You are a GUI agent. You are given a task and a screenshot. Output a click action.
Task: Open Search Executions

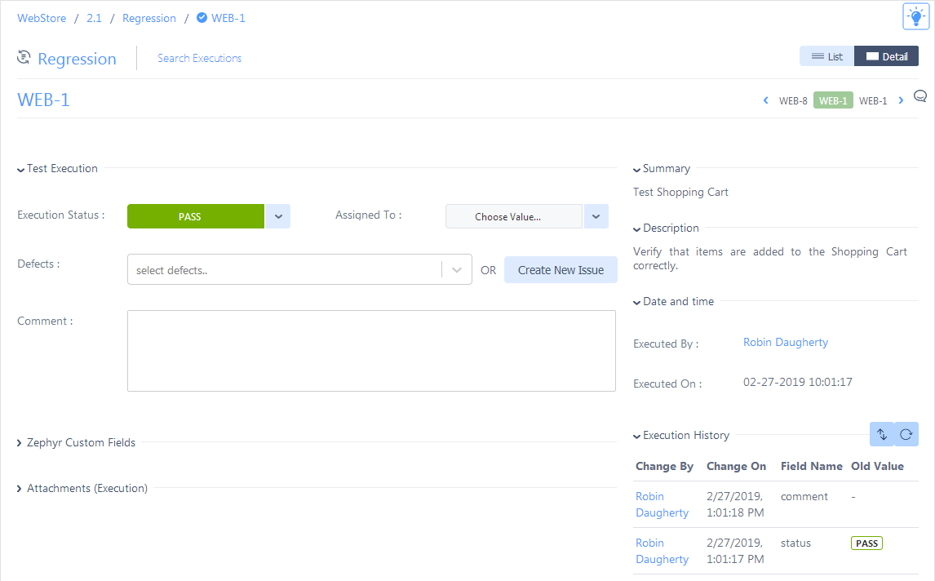tap(199, 58)
